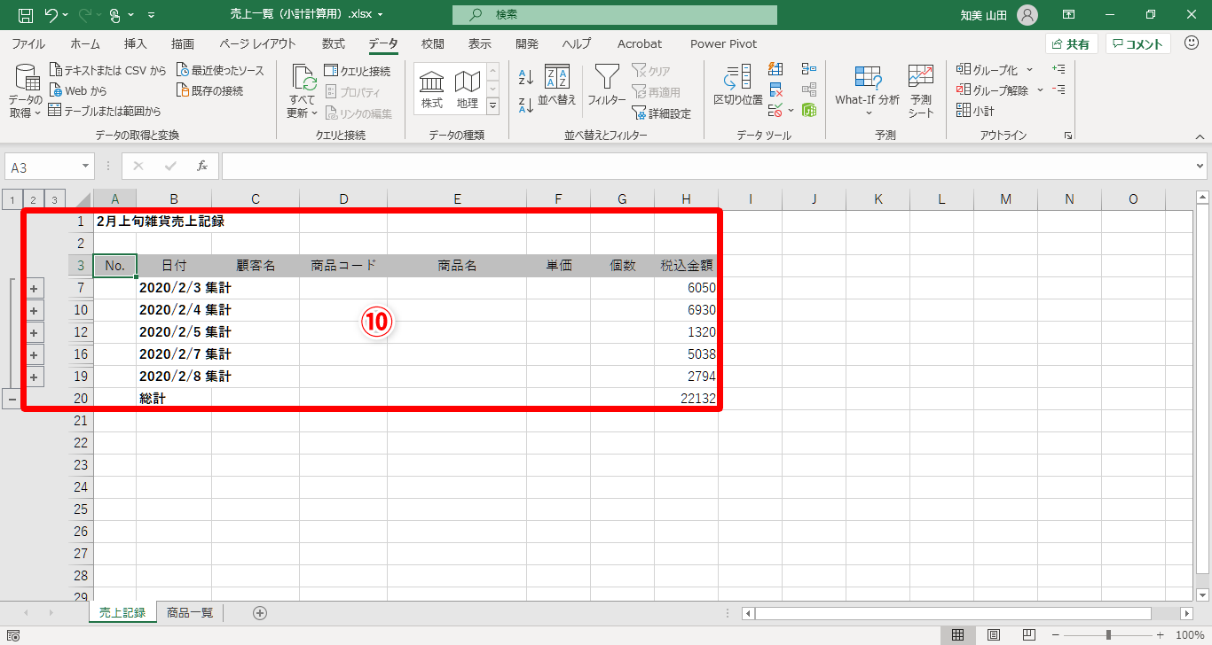The image size is (1212, 645).
Task: Click the Remove Duplicates icon
Action: point(775,89)
